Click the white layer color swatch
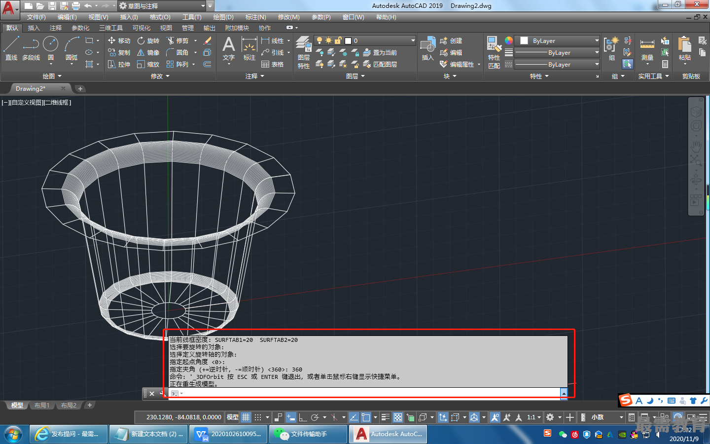Viewport: 710px width, 444px height. pyautogui.click(x=348, y=41)
